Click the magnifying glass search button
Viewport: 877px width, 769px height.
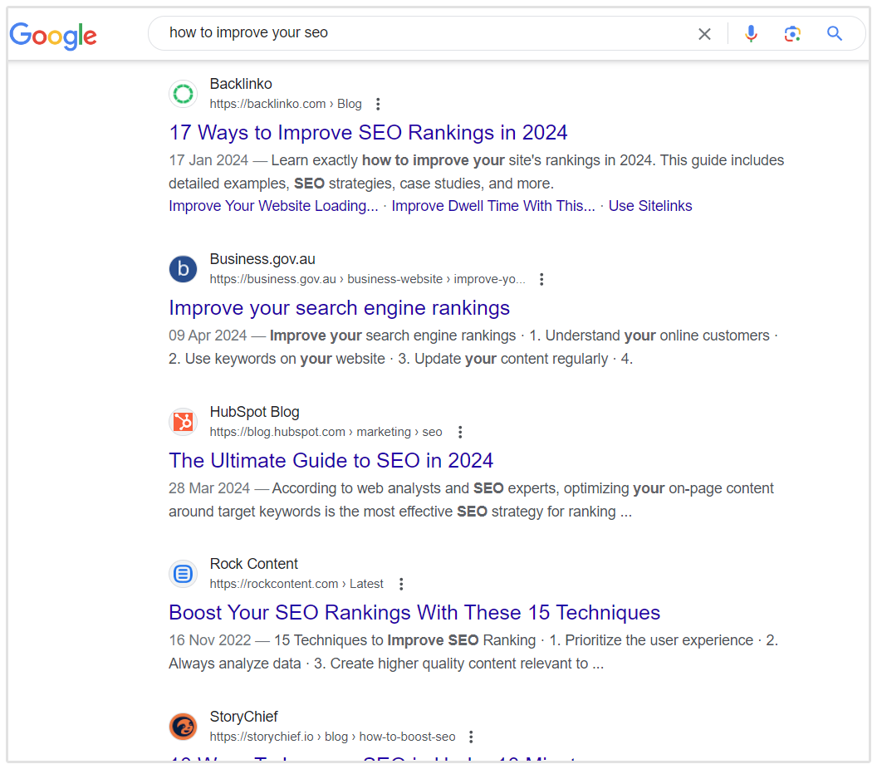coord(835,34)
